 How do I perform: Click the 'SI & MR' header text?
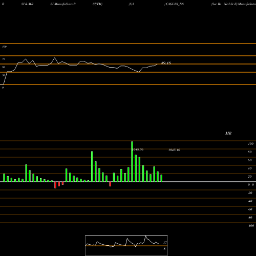coord(27,4)
